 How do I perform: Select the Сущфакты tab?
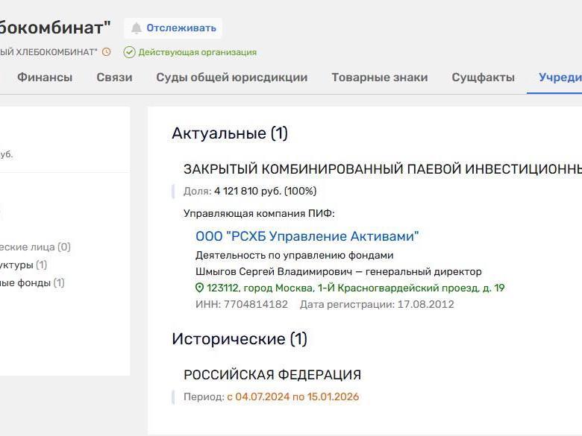coord(483,77)
